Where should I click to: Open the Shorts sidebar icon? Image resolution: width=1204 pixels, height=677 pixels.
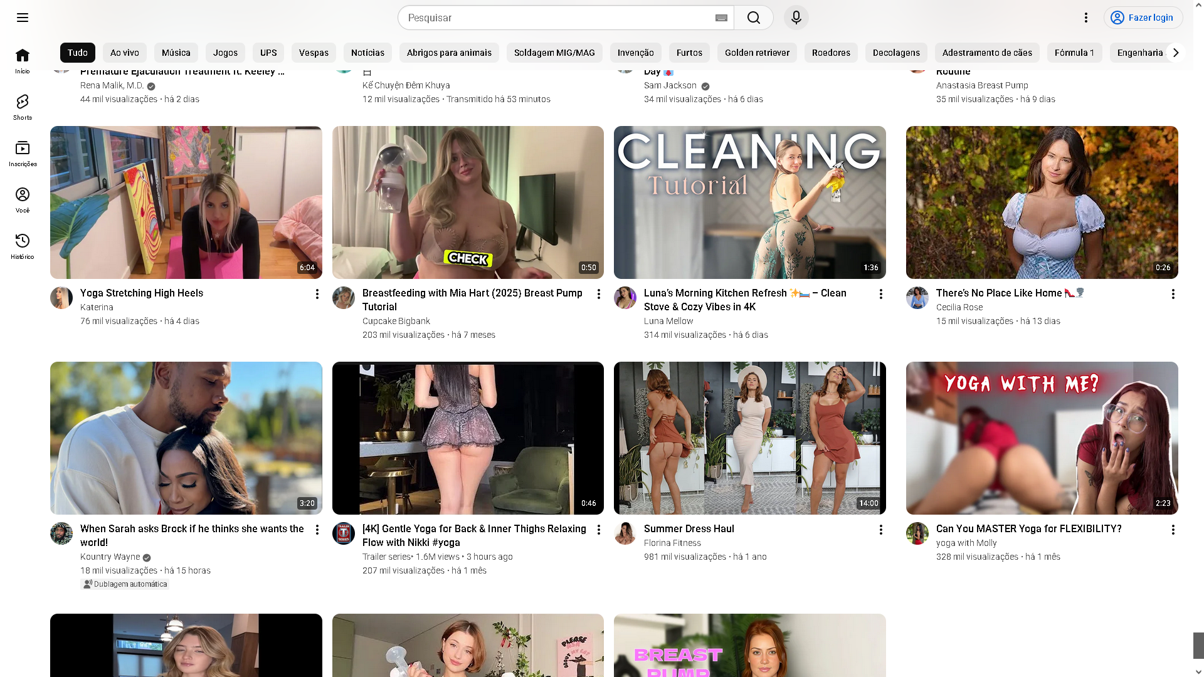pyautogui.click(x=23, y=107)
